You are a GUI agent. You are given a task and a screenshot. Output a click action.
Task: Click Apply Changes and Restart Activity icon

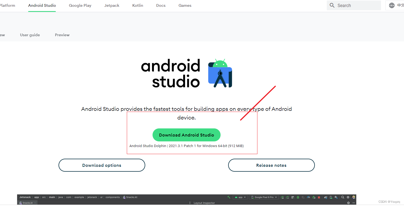pyautogui.click(x=287, y=197)
